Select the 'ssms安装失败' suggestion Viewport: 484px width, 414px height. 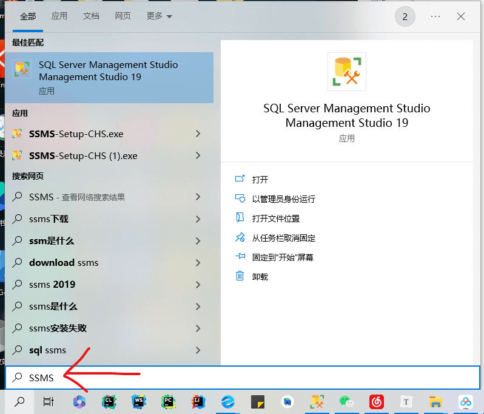(x=109, y=328)
